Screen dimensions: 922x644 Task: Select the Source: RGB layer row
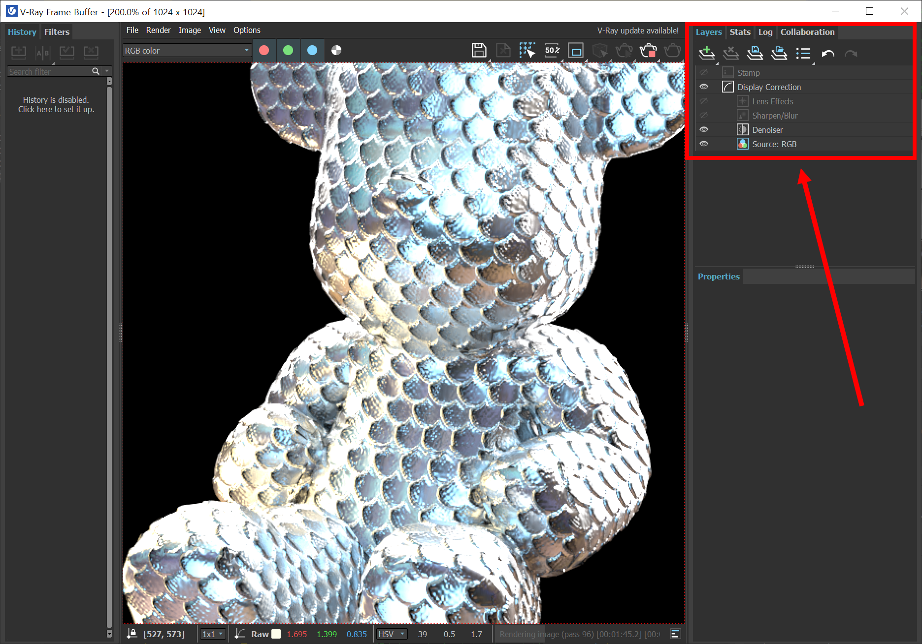coord(804,144)
